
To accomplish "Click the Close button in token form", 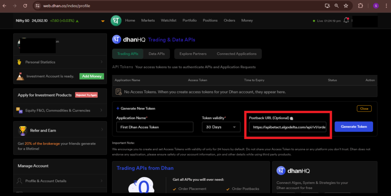I will click(364, 108).
